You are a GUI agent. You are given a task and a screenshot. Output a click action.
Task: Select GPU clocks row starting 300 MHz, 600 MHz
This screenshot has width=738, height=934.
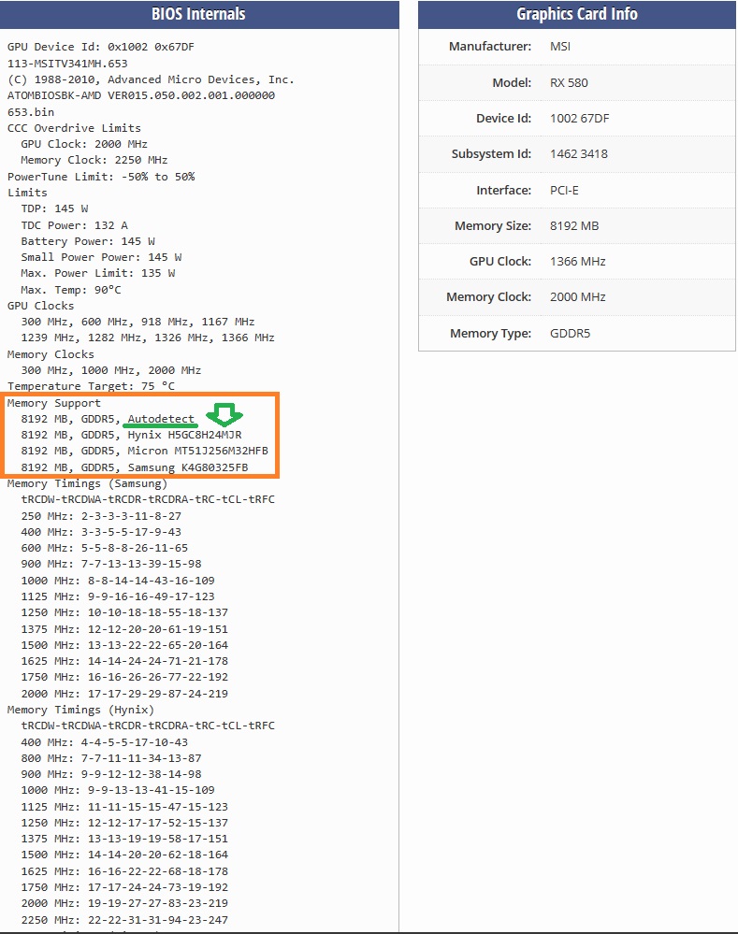137,322
